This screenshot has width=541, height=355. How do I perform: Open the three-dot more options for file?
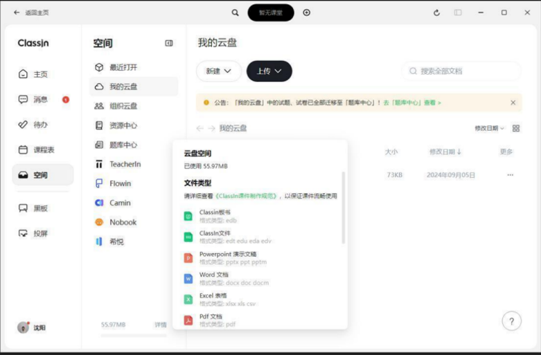point(511,175)
